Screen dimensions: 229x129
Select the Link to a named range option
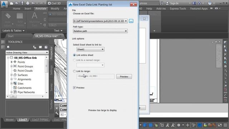(x=74, y=60)
